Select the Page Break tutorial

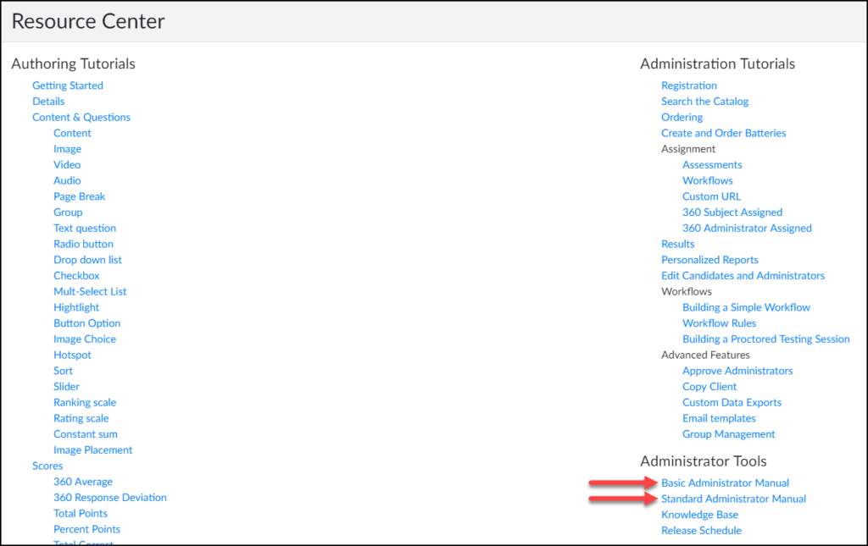tap(79, 196)
